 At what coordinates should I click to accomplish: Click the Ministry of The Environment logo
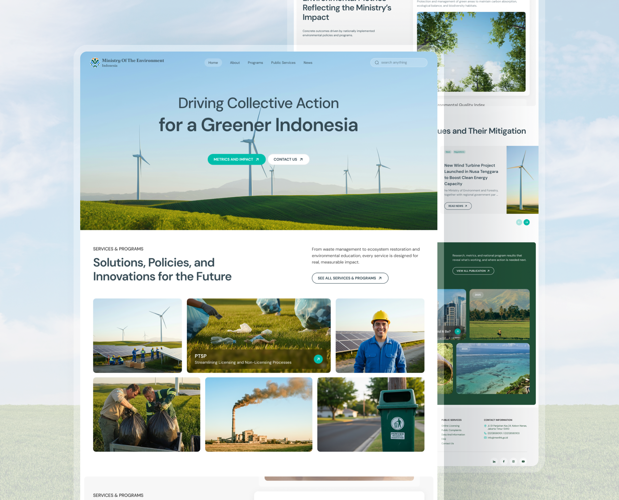[95, 63]
